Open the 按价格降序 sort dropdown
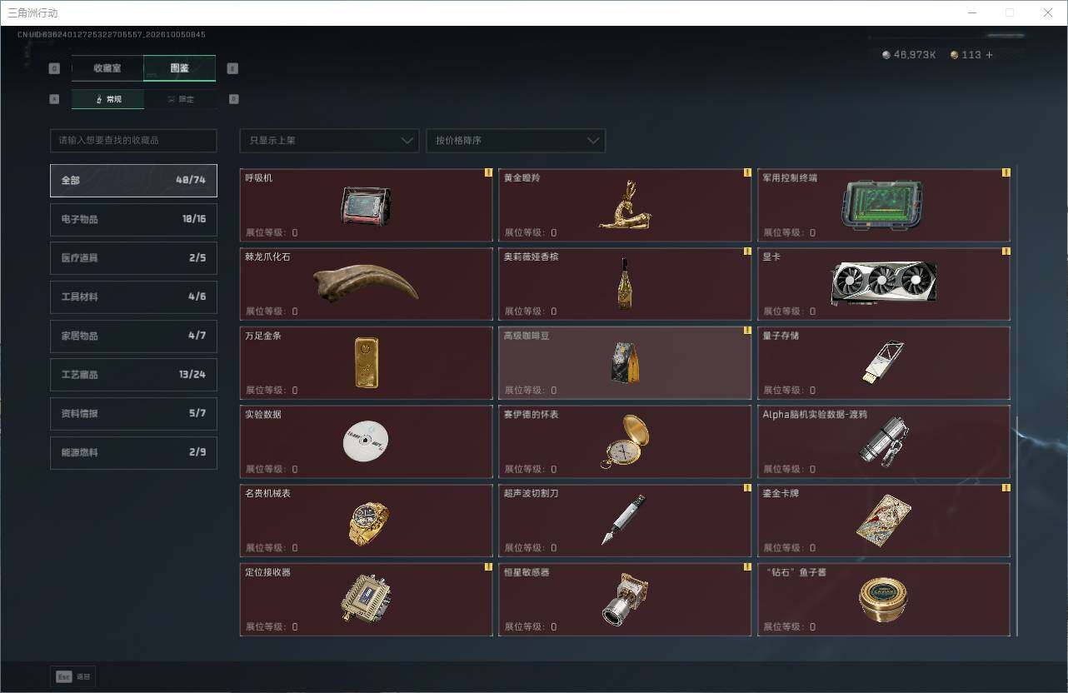The image size is (1068, 693). click(x=516, y=141)
